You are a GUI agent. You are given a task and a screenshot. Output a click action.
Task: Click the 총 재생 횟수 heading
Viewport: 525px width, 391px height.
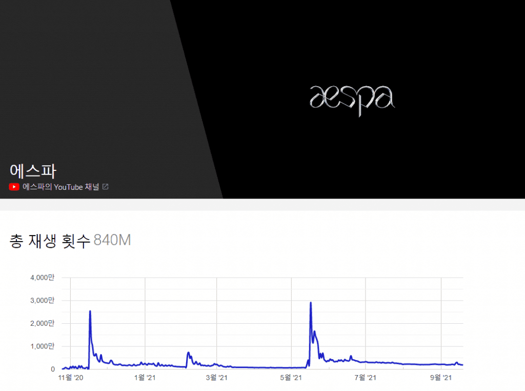pos(50,240)
